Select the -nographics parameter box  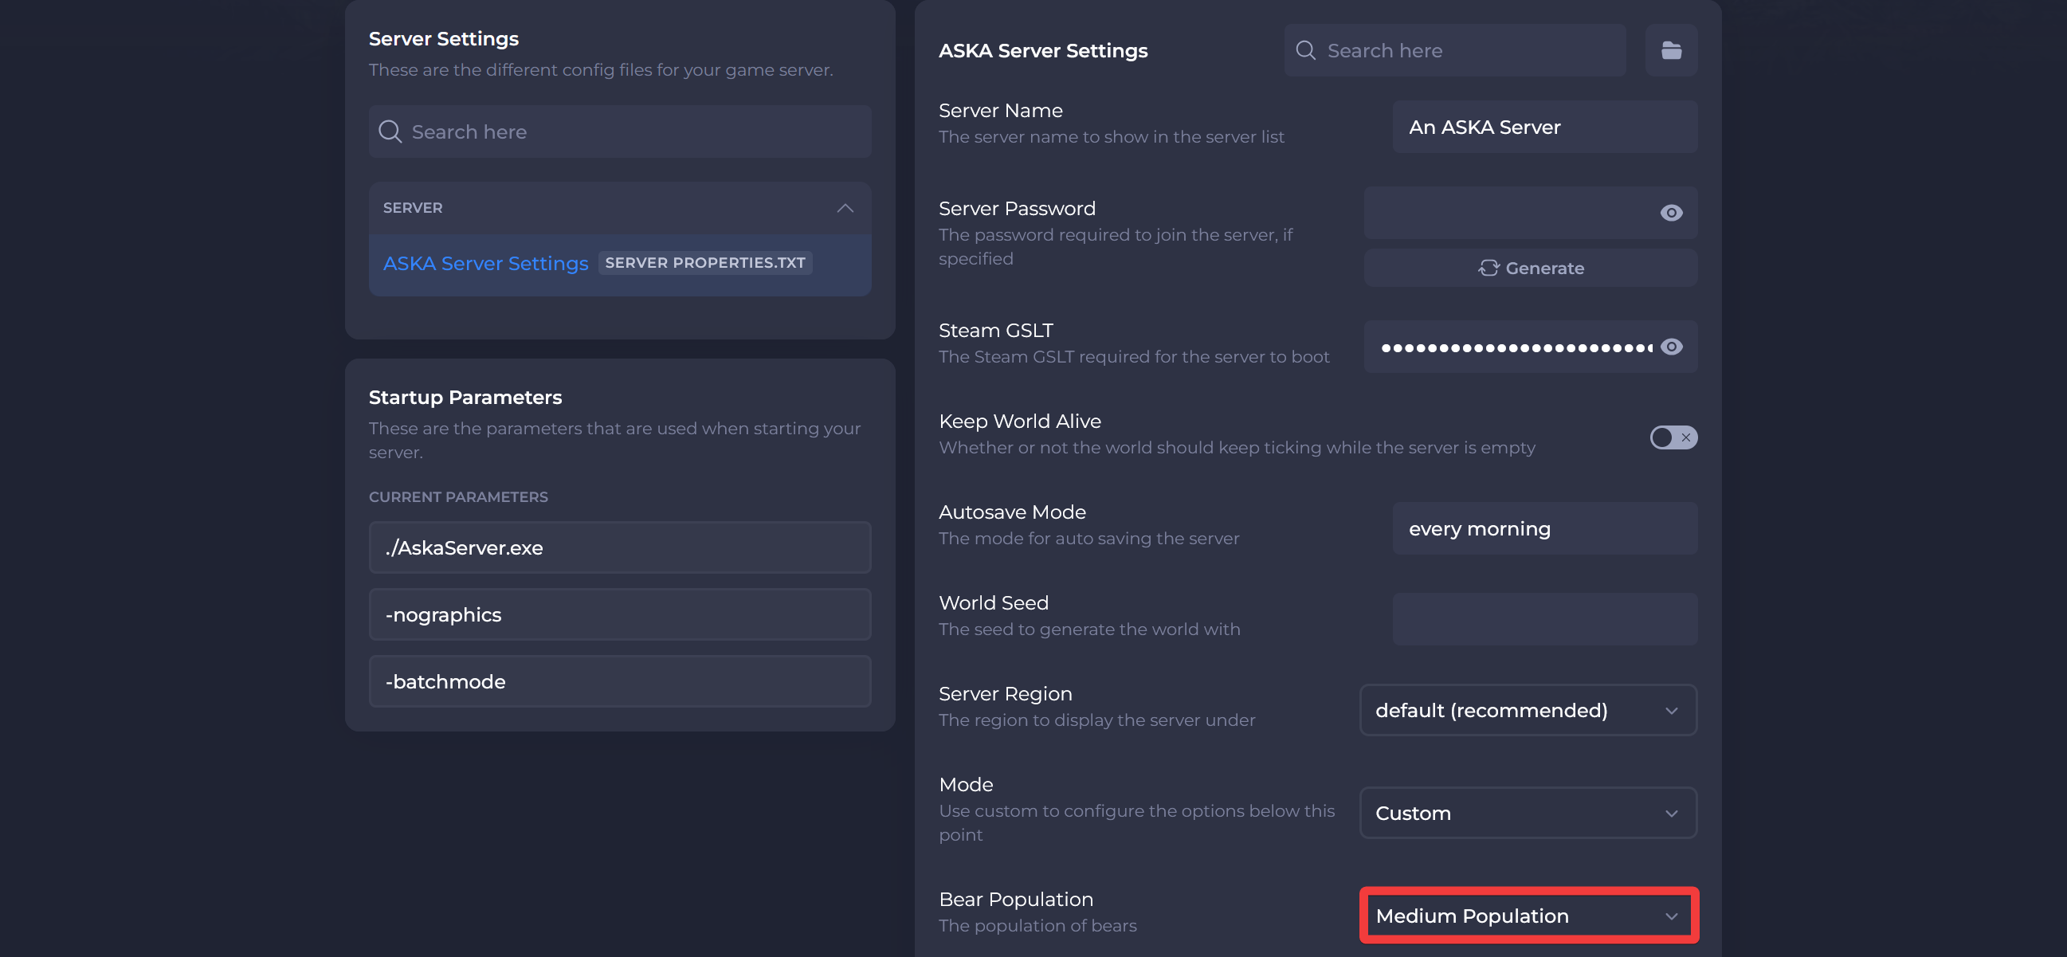click(619, 614)
